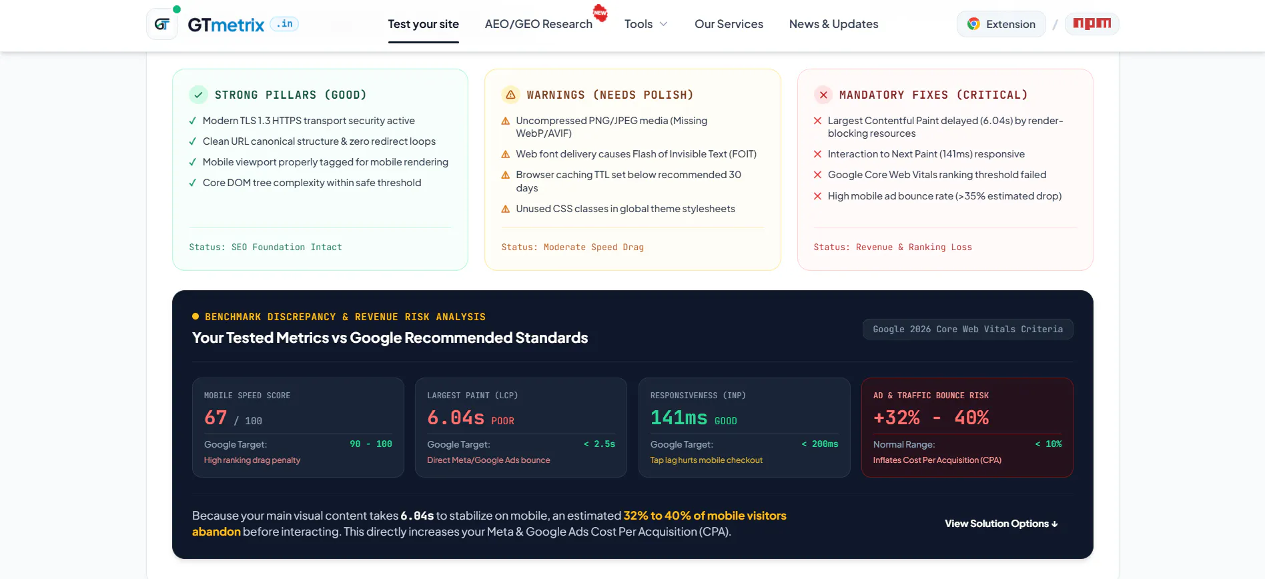Click checkmark next to Mobile viewport properly tagged
The height and width of the screenshot is (579, 1265).
coord(193,162)
